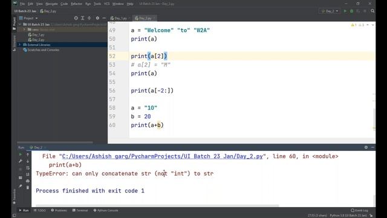387x218 pixels.
Task: Open the Tools menu
Action: point(97,4)
